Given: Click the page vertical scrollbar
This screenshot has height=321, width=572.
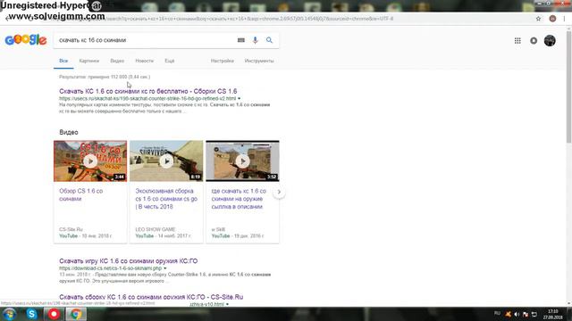Looking at the screenshot, I should (568, 87).
